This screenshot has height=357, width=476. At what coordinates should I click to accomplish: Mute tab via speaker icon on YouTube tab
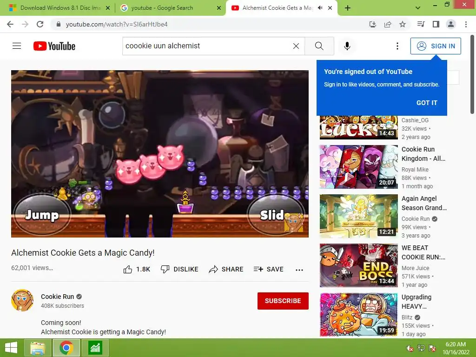pyautogui.click(x=320, y=8)
